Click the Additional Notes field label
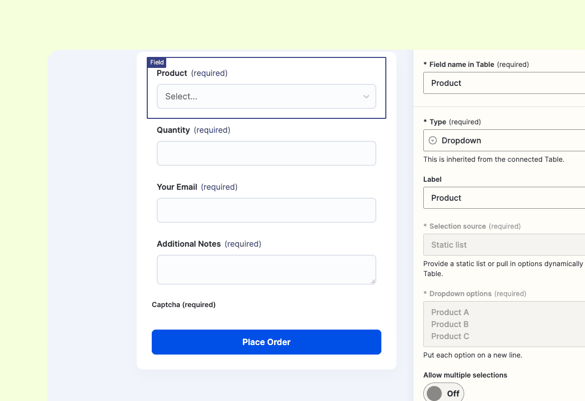Viewport: 585px width, 401px height. 189,244
